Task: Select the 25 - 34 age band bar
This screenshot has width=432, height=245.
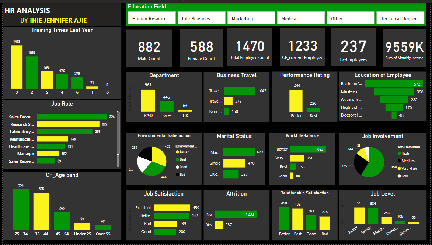Action: pos(21,210)
